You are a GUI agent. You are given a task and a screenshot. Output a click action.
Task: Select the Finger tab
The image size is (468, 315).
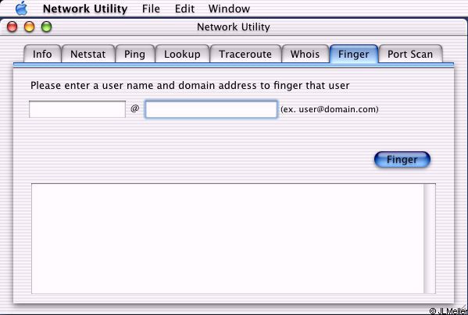tap(354, 54)
